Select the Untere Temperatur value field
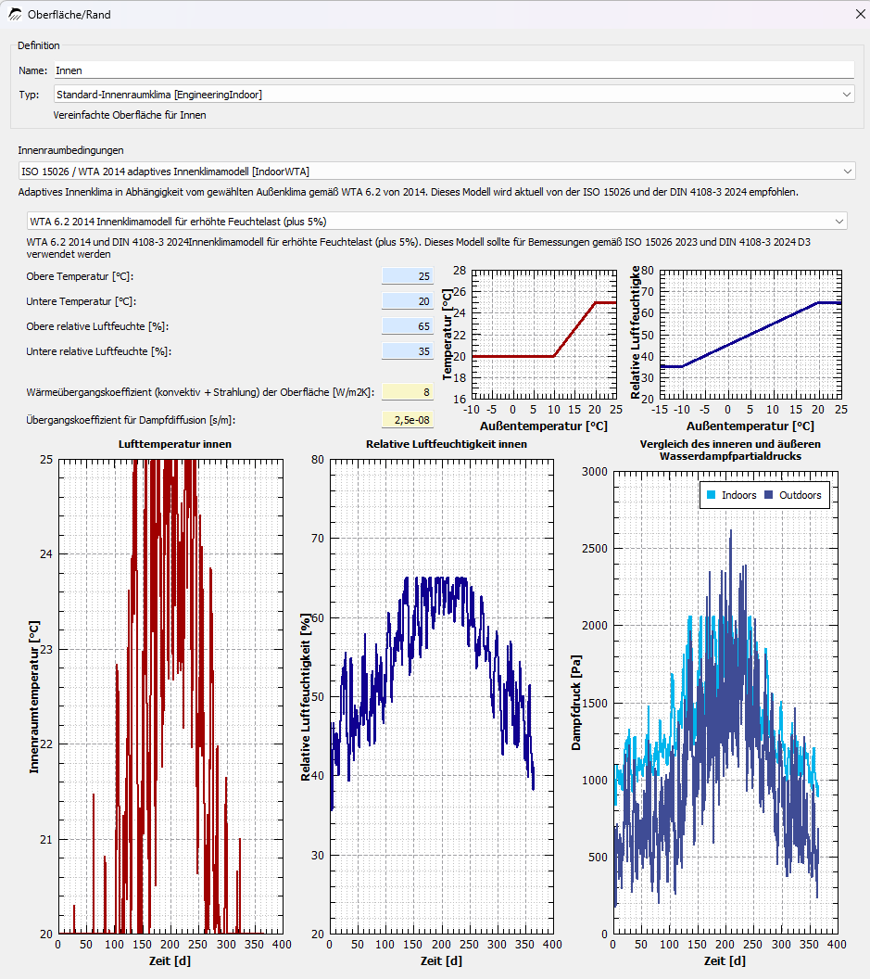This screenshot has height=979, width=870. click(408, 301)
